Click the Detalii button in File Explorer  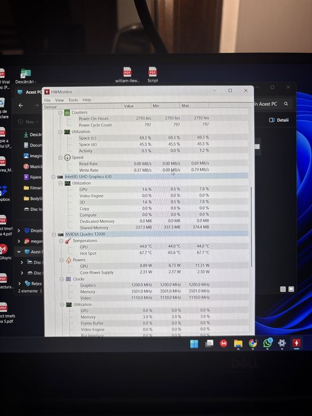point(279,120)
